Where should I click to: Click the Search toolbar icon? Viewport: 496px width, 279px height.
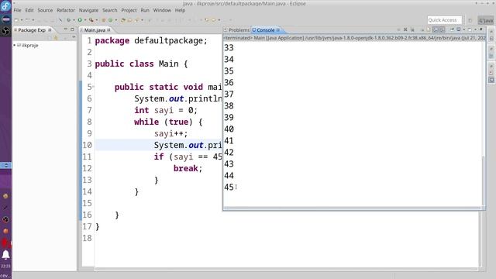[136, 20]
